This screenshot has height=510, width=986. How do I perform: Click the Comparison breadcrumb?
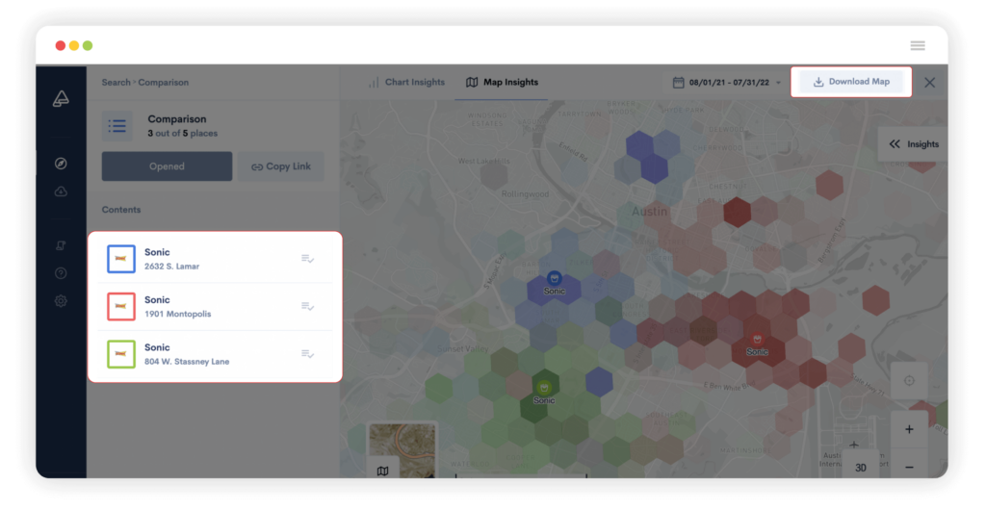164,83
